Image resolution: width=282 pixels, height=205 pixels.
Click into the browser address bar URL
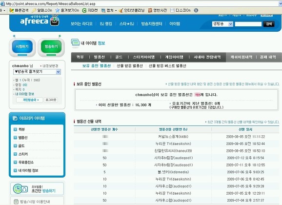[51, 4]
